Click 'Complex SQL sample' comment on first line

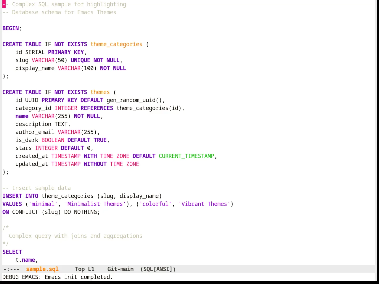tap(64, 4)
